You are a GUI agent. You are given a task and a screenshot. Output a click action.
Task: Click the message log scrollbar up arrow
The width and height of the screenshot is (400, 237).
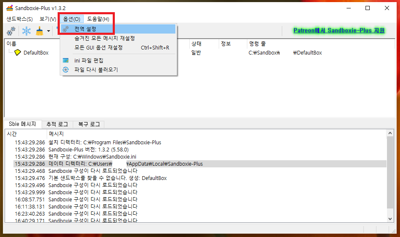tap(390, 133)
